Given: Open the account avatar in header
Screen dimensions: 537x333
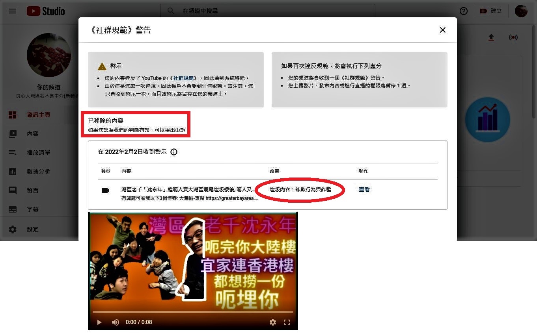Looking at the screenshot, I should pos(521,11).
